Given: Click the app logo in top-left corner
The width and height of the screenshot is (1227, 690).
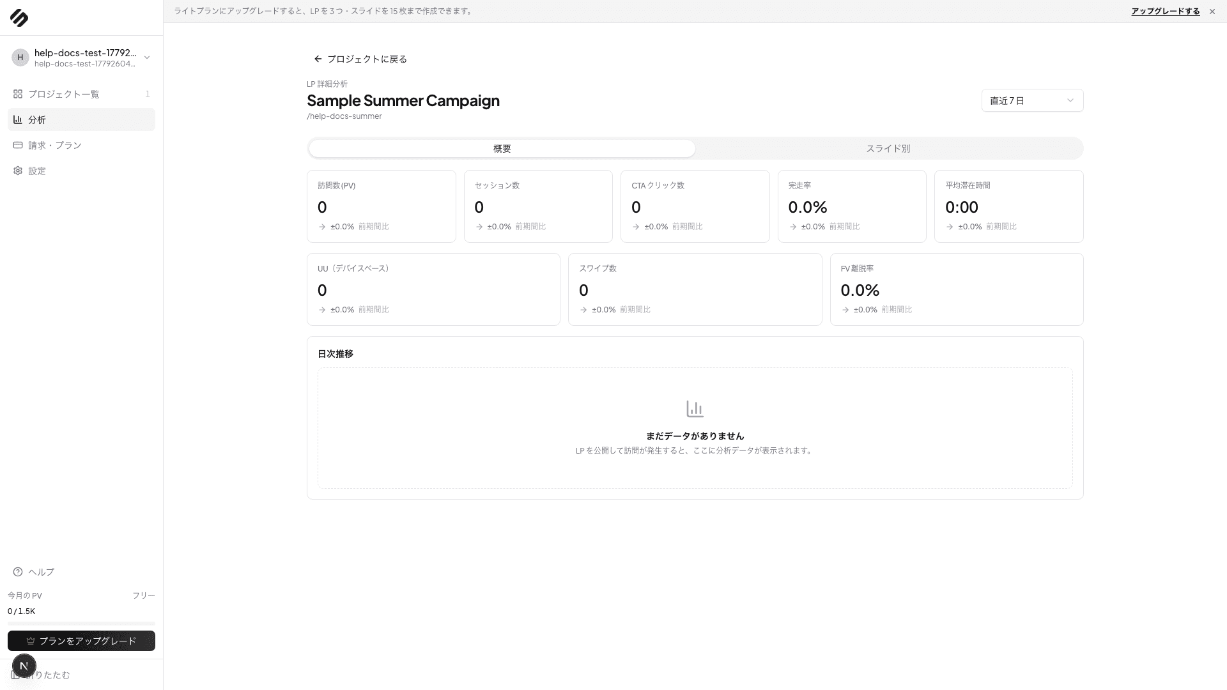Looking at the screenshot, I should pyautogui.click(x=19, y=18).
